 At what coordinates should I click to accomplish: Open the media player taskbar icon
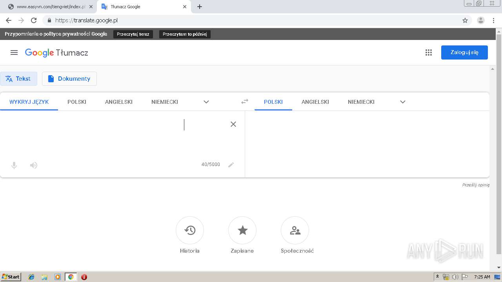coord(58,277)
